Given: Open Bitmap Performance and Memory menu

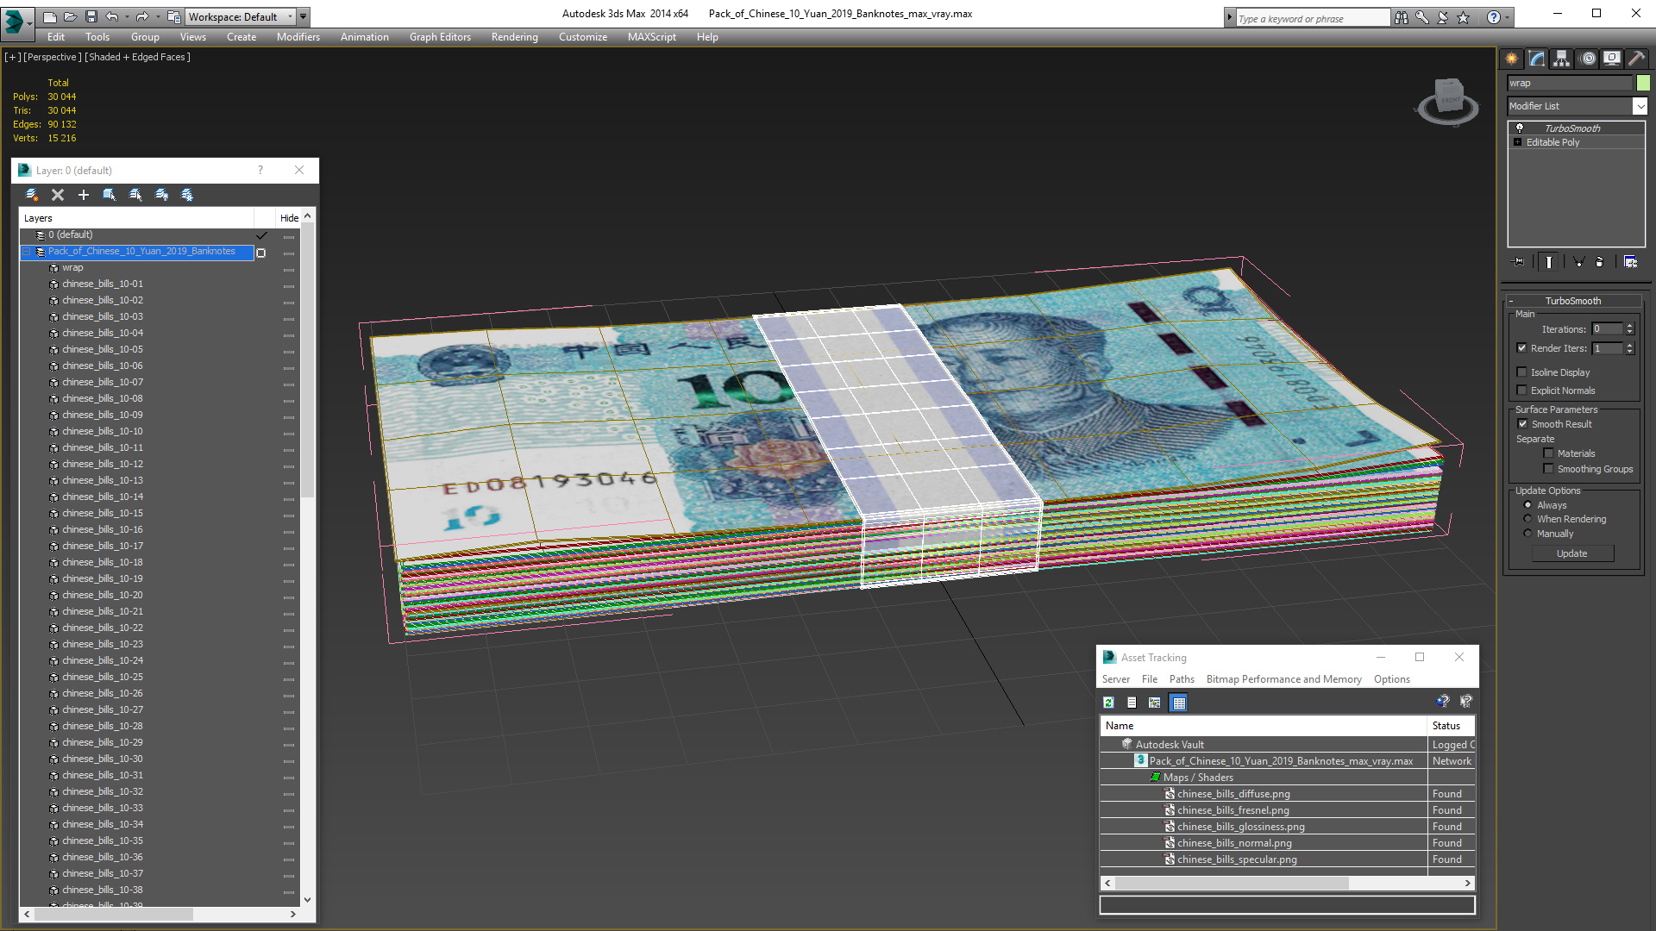Looking at the screenshot, I should click(x=1283, y=679).
